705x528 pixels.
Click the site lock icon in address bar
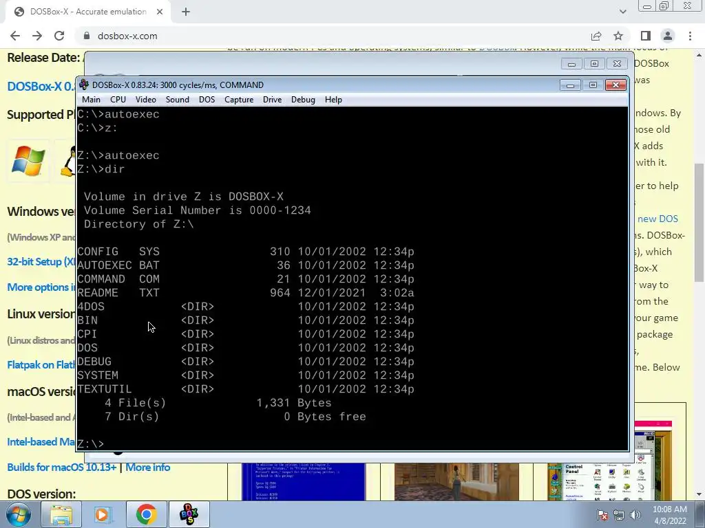click(x=87, y=36)
